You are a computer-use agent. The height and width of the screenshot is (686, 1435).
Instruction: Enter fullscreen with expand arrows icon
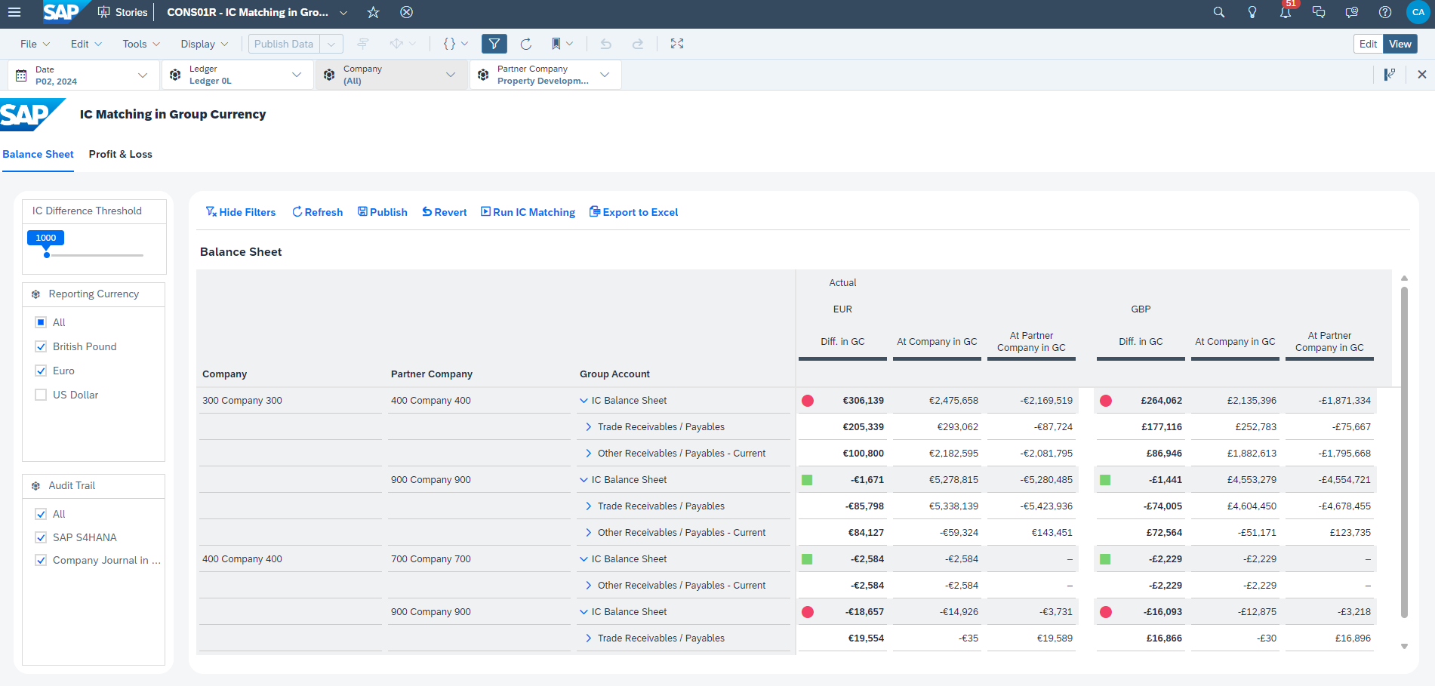click(677, 44)
